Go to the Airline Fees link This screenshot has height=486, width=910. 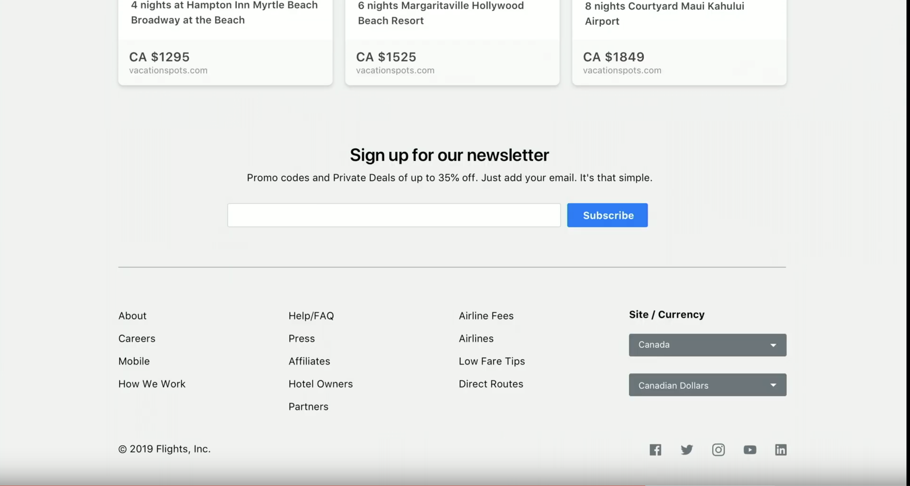click(x=486, y=316)
